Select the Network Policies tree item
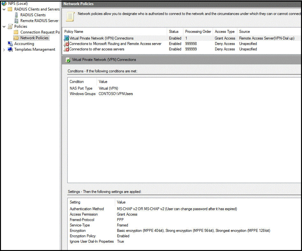Image resolution: width=302 pixels, height=251 pixels. click(34, 38)
